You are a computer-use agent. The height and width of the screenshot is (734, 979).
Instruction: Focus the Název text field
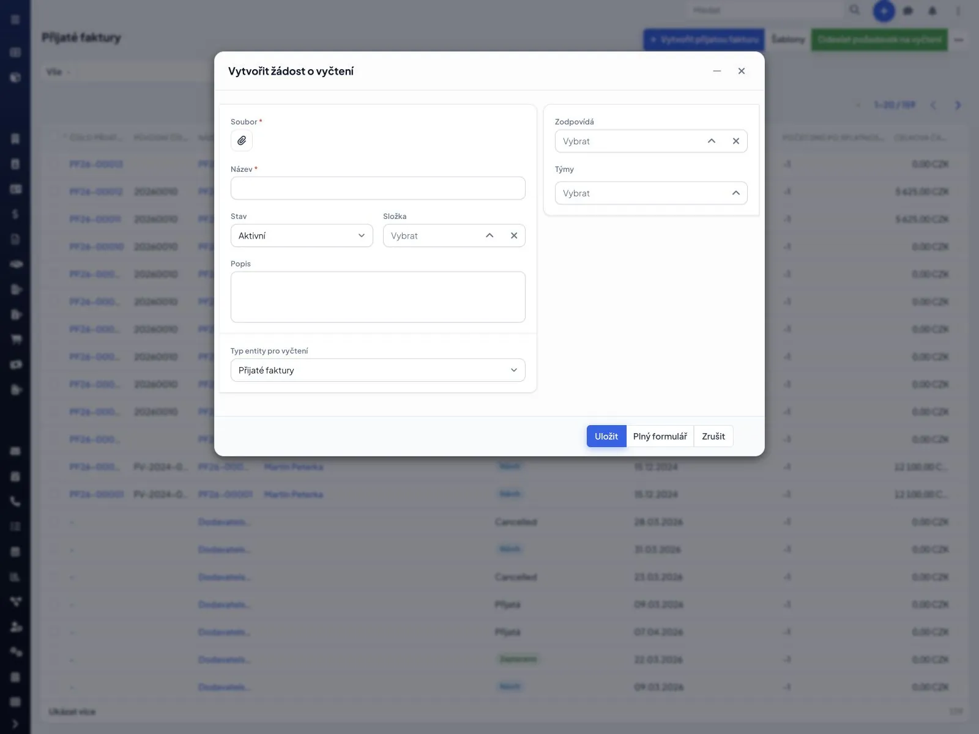click(x=378, y=188)
